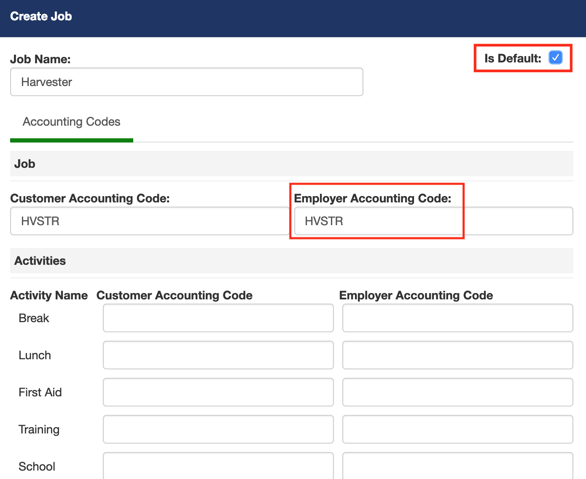Select Break's Employer Accounting Code input
Screen dimensions: 586x479
pos(457,318)
